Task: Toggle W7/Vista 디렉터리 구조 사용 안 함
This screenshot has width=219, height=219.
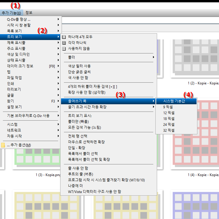Action: pyautogui.click(x=109, y=192)
